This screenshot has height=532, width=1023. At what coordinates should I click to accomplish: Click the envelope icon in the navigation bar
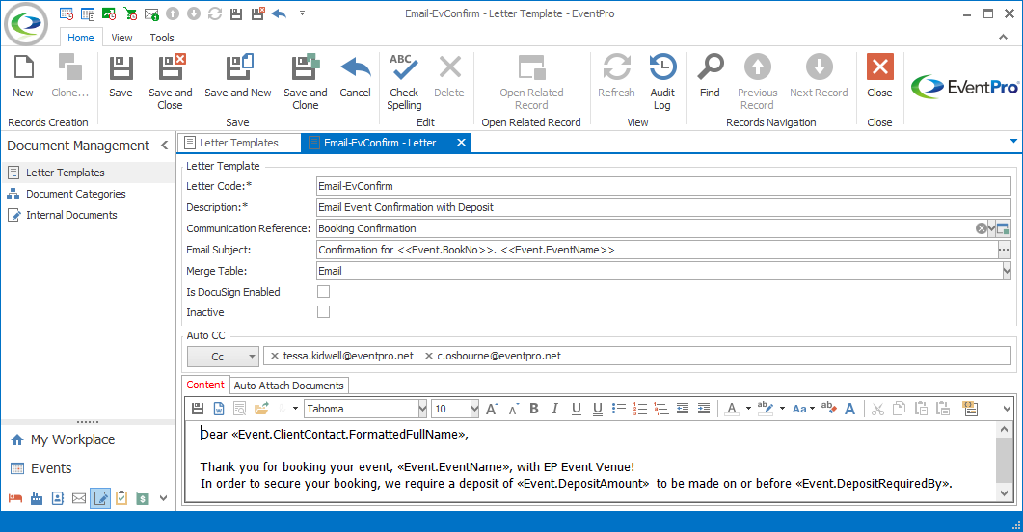click(79, 499)
